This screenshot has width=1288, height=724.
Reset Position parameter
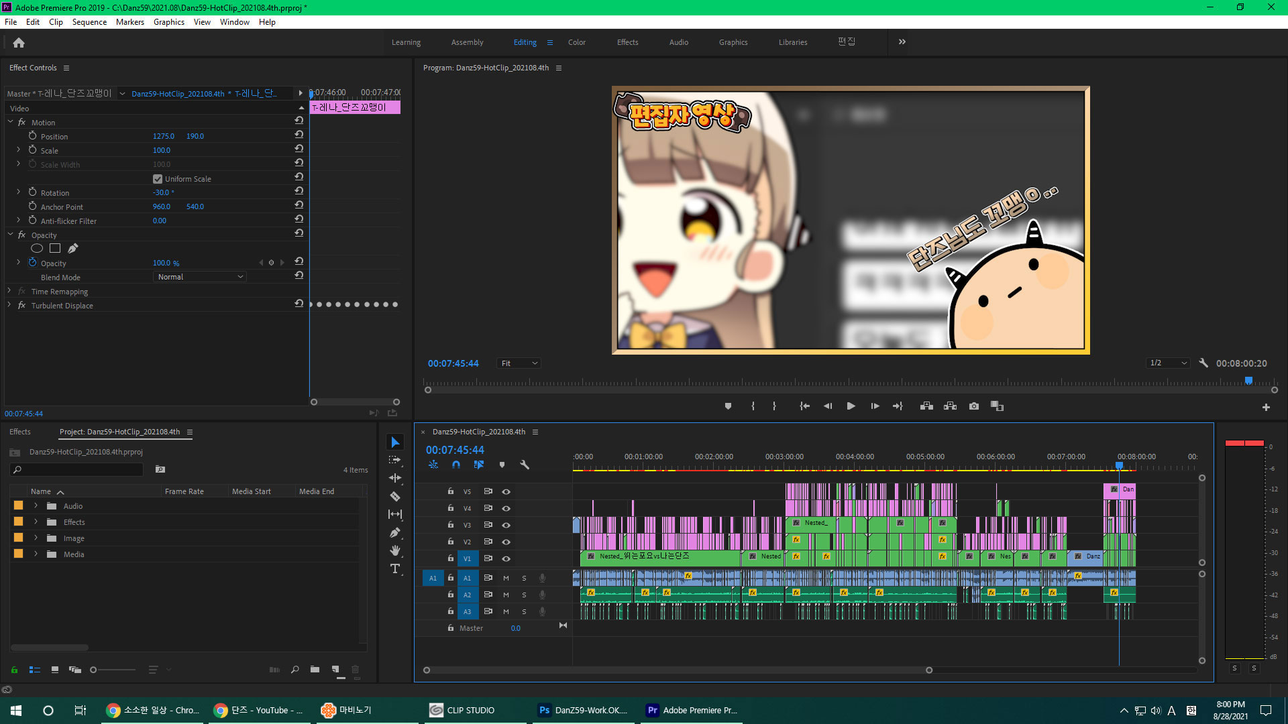pyautogui.click(x=299, y=135)
